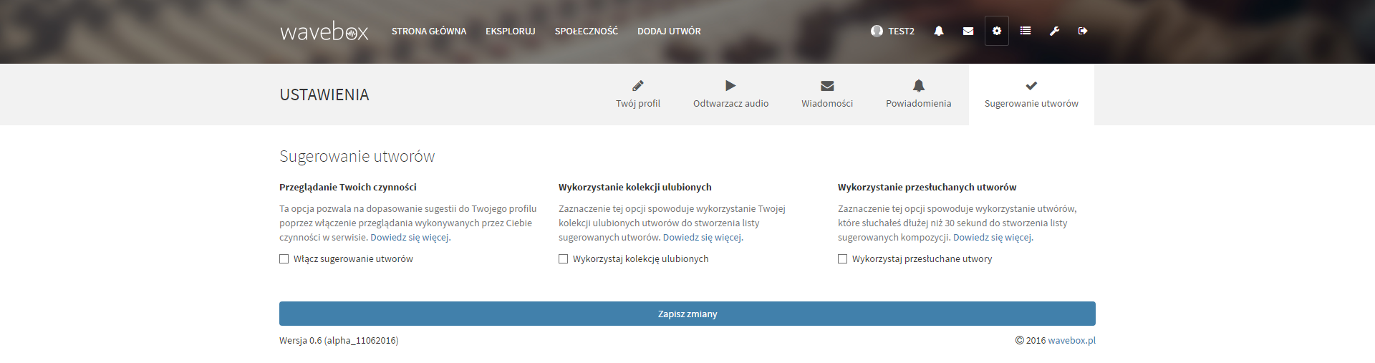Open the messages envelope icon in header
The image size is (1375, 363).
point(968,31)
